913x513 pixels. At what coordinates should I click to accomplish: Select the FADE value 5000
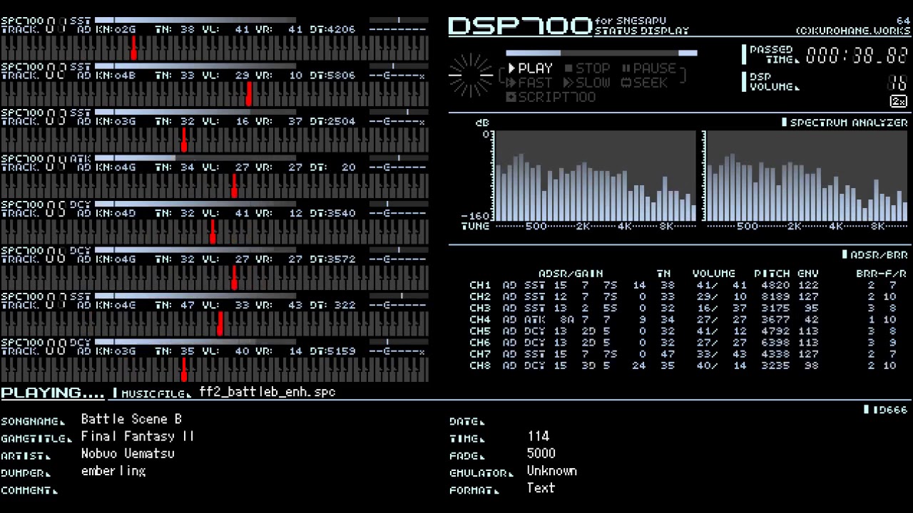coord(541,453)
